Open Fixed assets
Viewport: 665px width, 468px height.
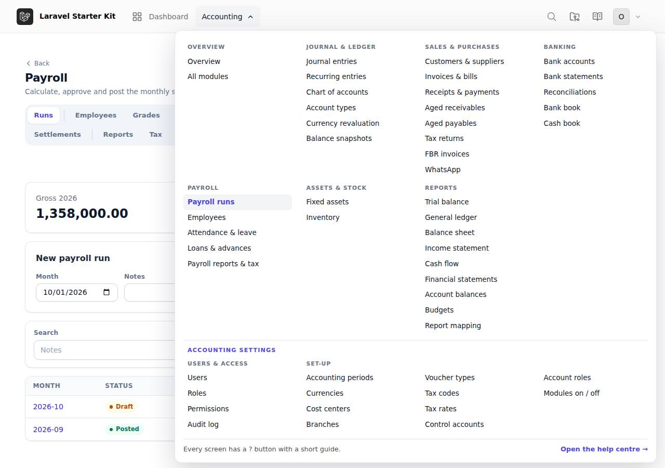point(327,202)
